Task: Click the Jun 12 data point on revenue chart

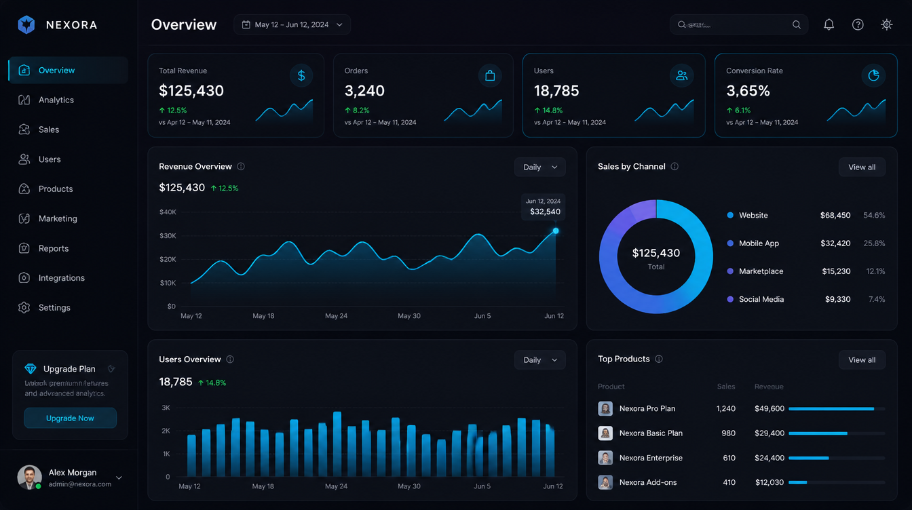Action: click(556, 231)
